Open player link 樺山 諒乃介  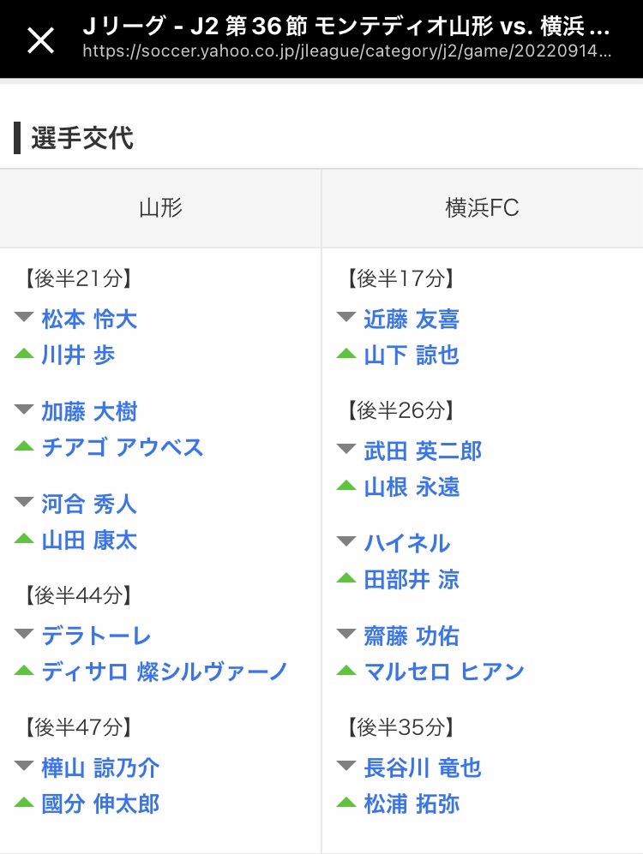(100, 768)
